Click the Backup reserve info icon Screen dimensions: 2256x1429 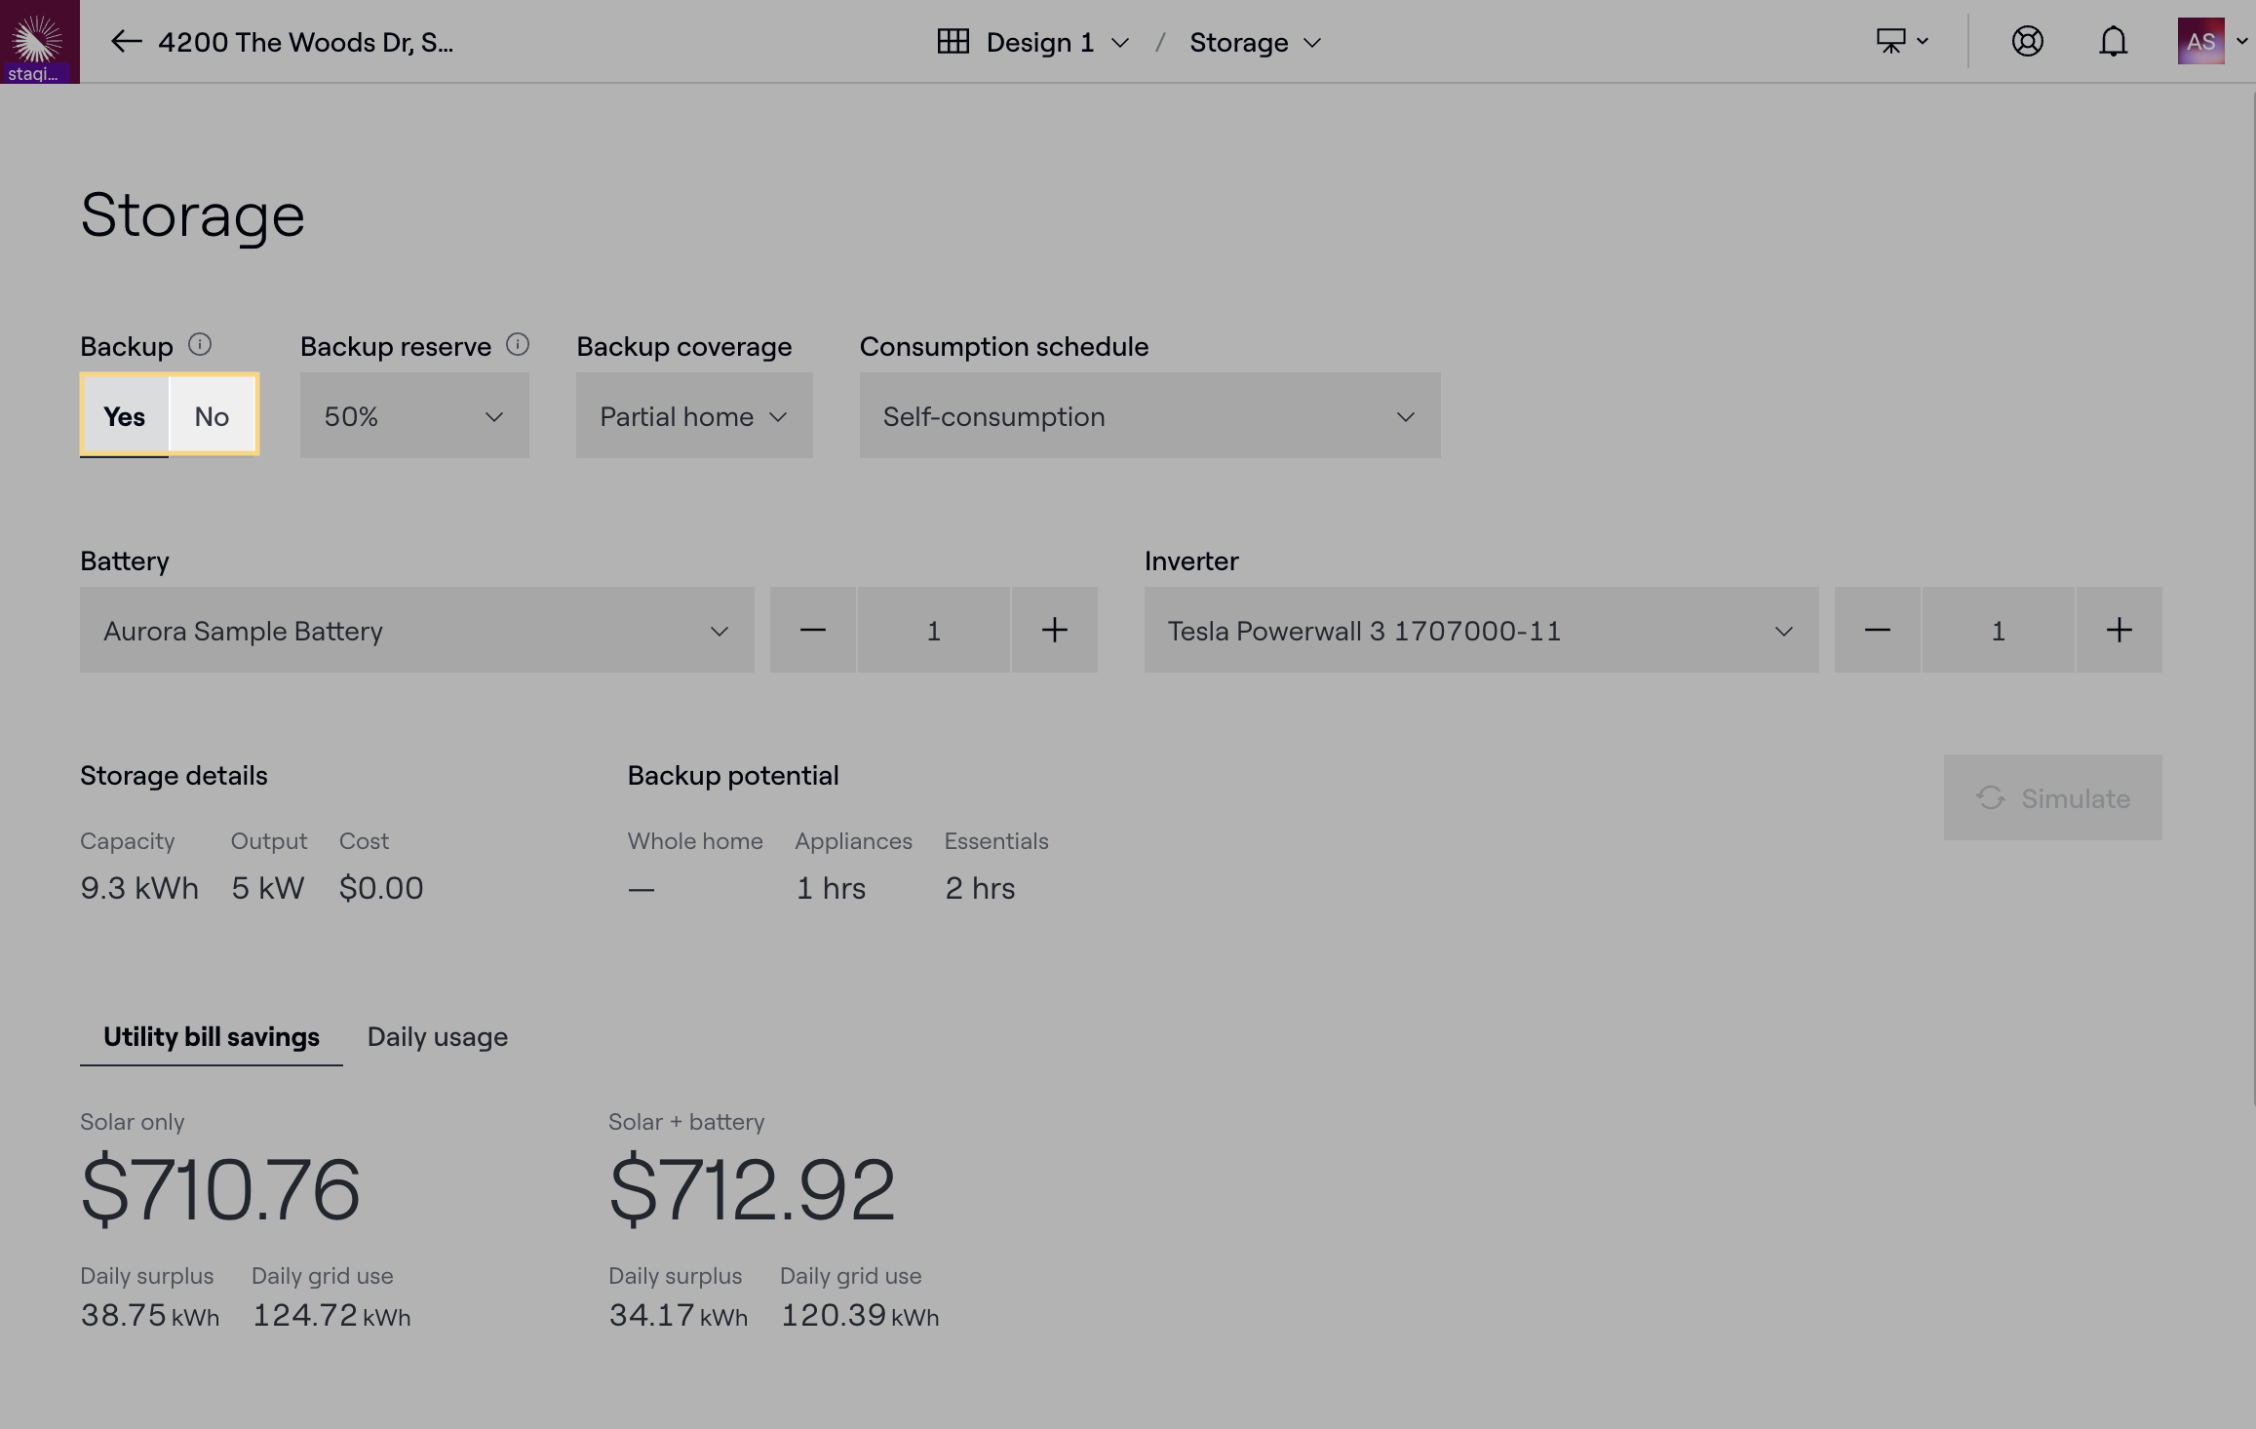[x=518, y=345]
